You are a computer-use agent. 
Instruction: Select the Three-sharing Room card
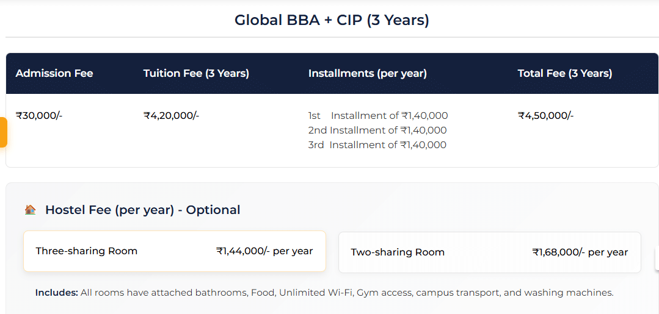(174, 251)
